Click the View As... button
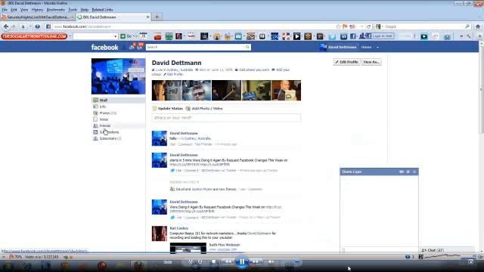The height and width of the screenshot is (272, 484). click(371, 62)
